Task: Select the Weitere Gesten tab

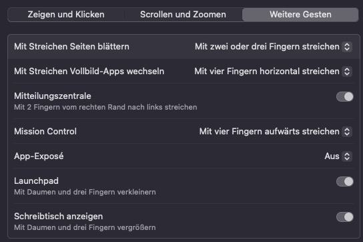Action: (x=300, y=15)
